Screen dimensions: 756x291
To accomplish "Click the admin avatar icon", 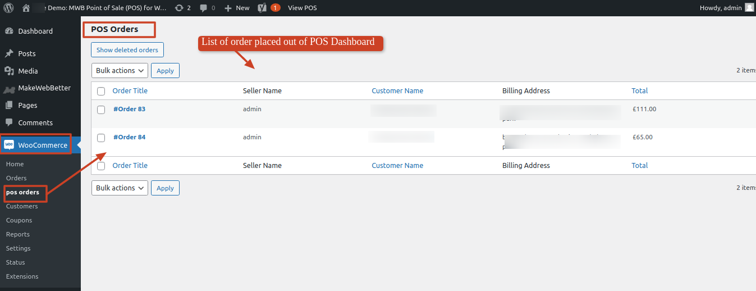I will pyautogui.click(x=749, y=7).
